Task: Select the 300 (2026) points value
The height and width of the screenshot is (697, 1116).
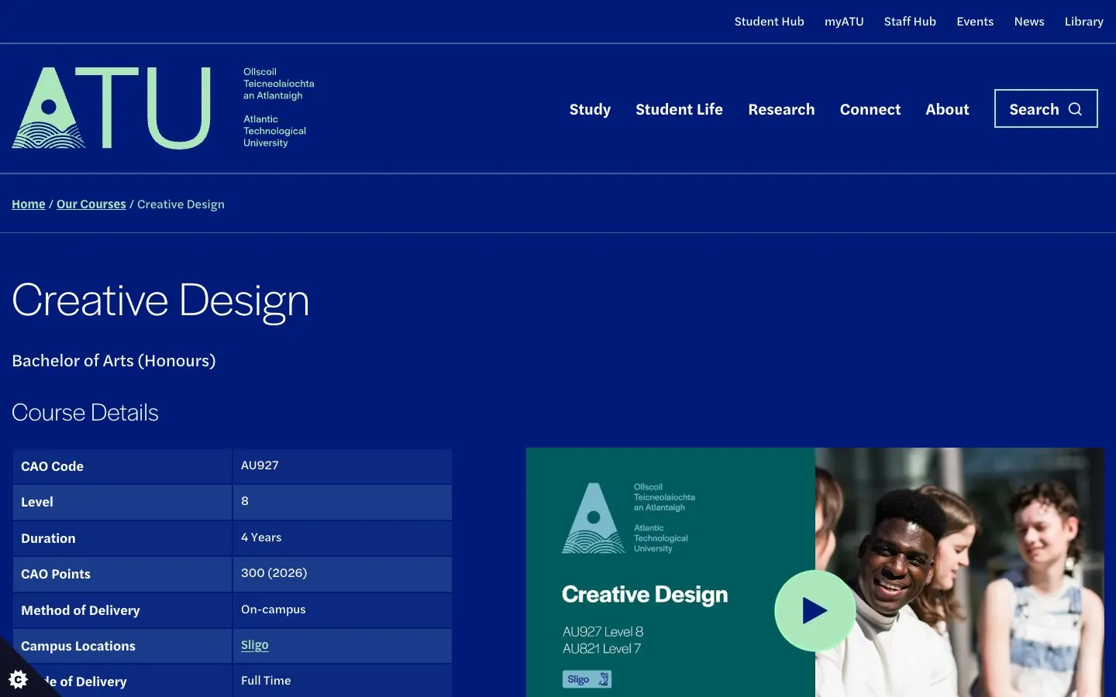Action: click(274, 573)
